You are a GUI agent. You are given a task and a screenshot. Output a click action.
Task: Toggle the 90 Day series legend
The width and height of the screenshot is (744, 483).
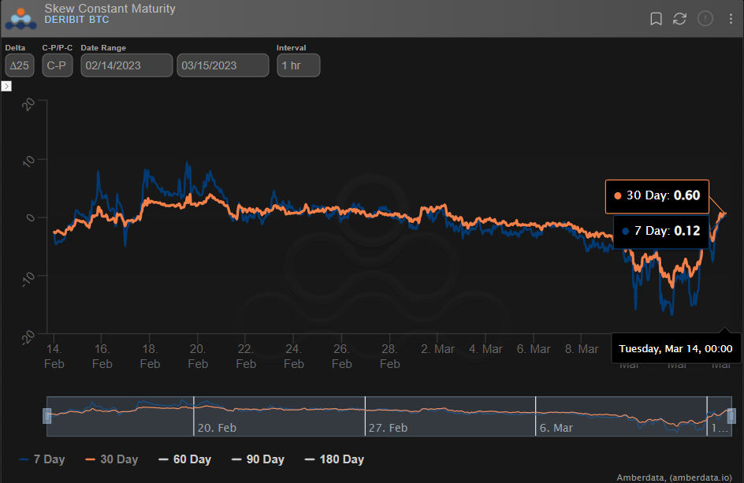pos(258,459)
